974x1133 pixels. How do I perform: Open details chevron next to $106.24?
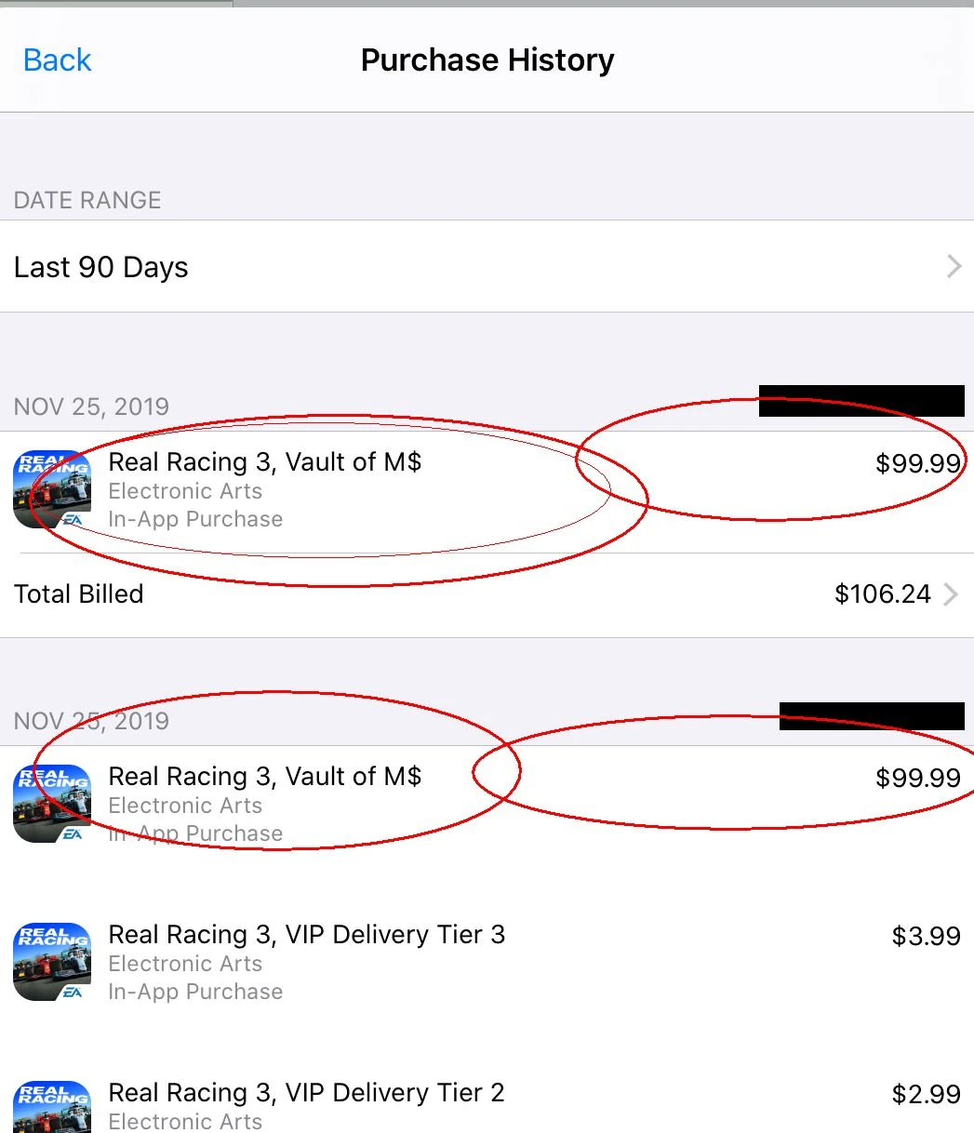951,594
